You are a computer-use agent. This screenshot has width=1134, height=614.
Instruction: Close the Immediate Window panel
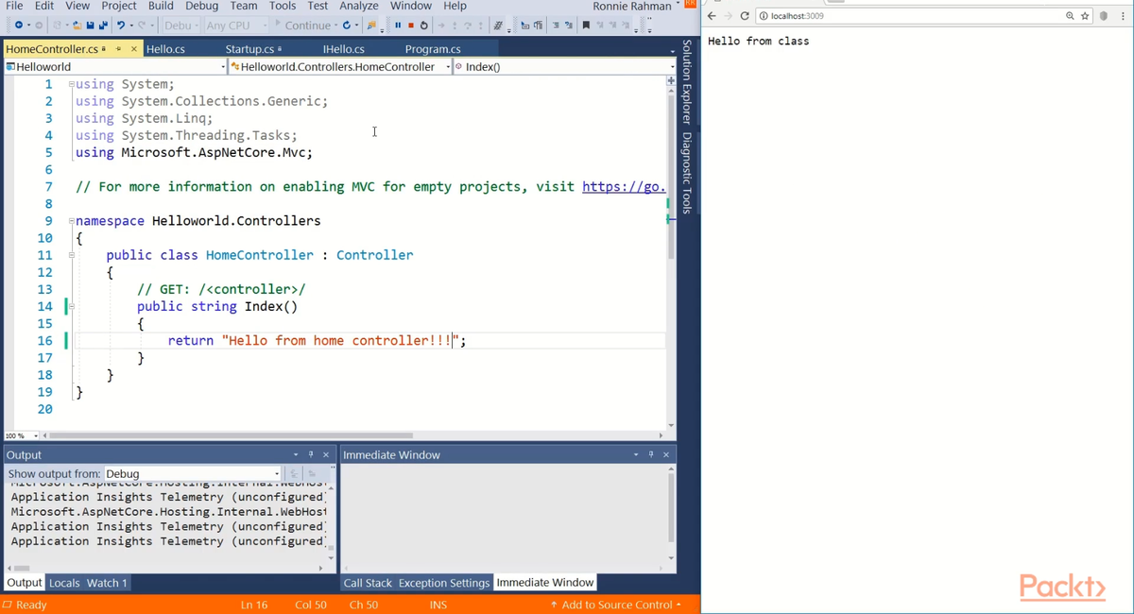click(x=666, y=454)
